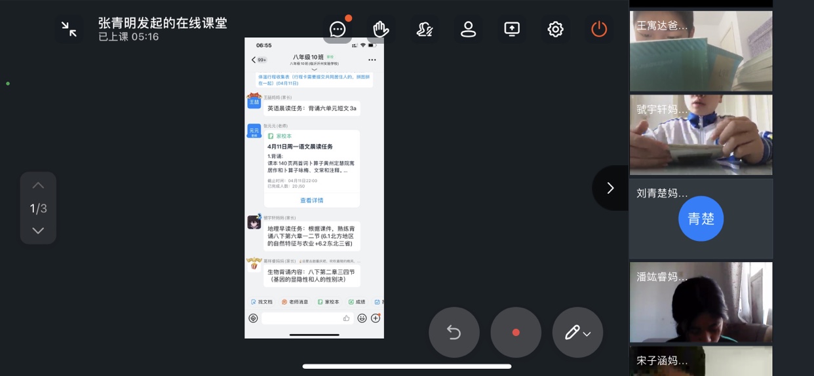This screenshot has height=376, width=814.
Task: Select 刘青楚妈 participant tile with 青楚 avatar
Action: click(701, 219)
